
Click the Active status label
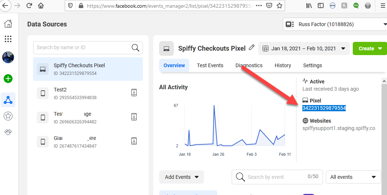point(317,82)
